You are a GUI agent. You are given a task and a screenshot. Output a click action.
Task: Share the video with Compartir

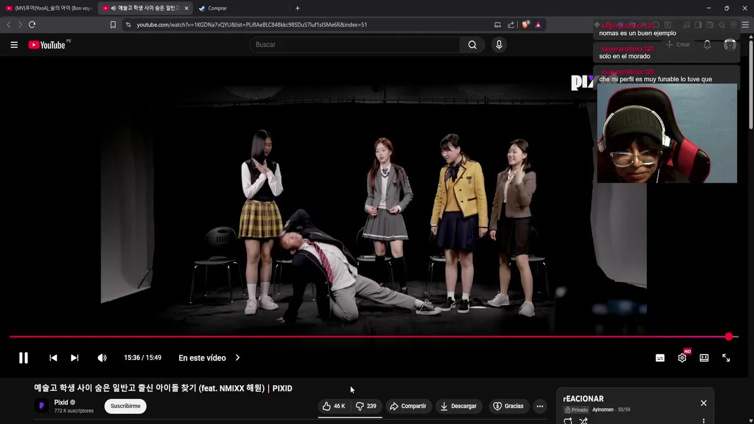pos(408,406)
